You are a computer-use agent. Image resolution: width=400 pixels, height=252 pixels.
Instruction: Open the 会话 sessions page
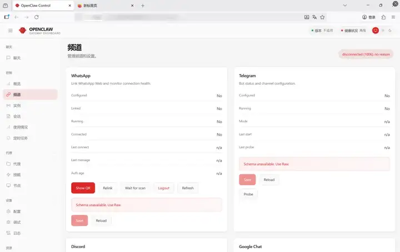click(x=30, y=116)
